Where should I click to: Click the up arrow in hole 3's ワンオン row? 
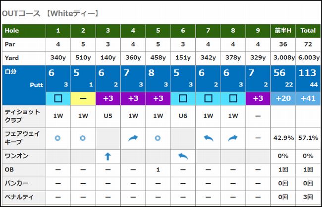[108, 157]
